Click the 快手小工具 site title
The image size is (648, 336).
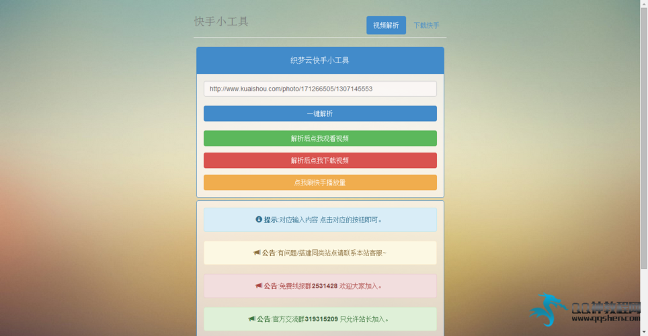(x=221, y=22)
